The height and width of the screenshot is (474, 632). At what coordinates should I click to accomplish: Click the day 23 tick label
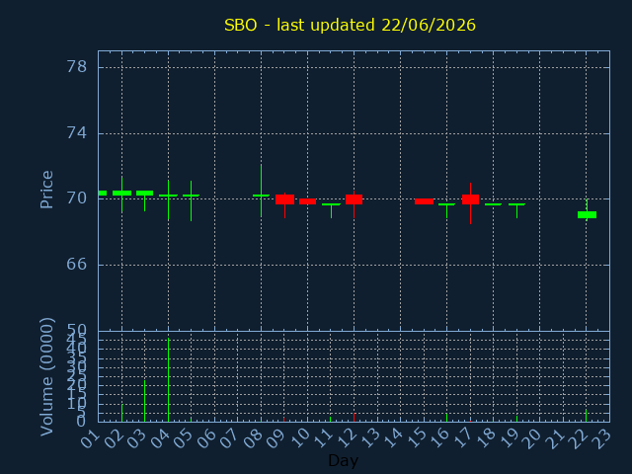click(602, 438)
